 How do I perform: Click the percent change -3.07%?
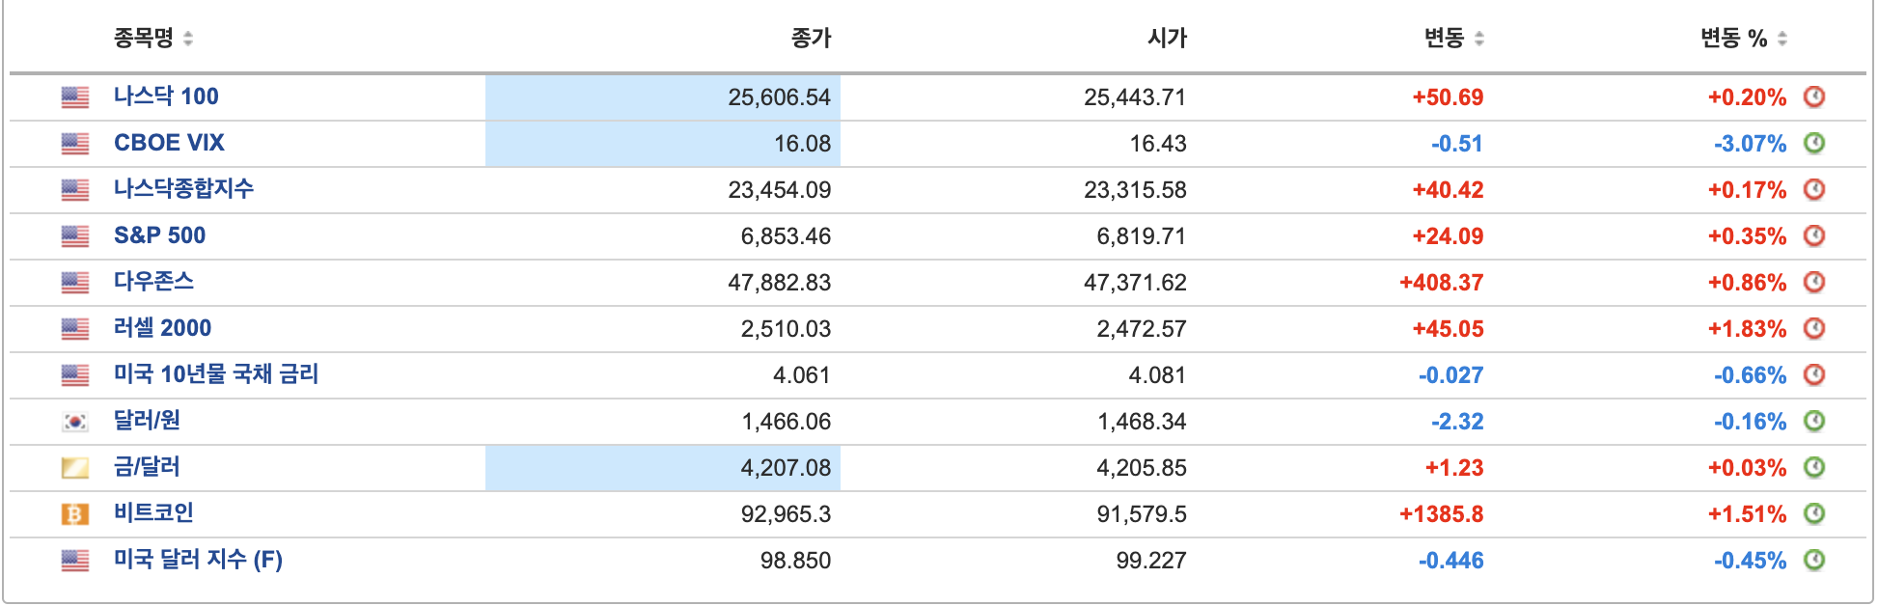point(1750,144)
